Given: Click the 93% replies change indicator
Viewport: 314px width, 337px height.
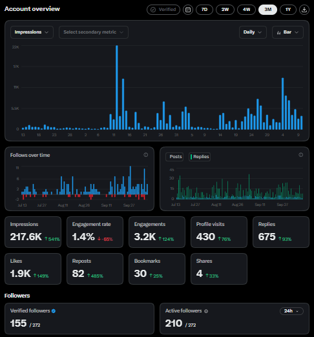Looking at the screenshot, I should tap(285, 239).
